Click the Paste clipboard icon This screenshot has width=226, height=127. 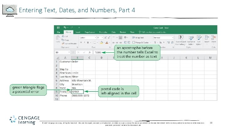point(58,38)
